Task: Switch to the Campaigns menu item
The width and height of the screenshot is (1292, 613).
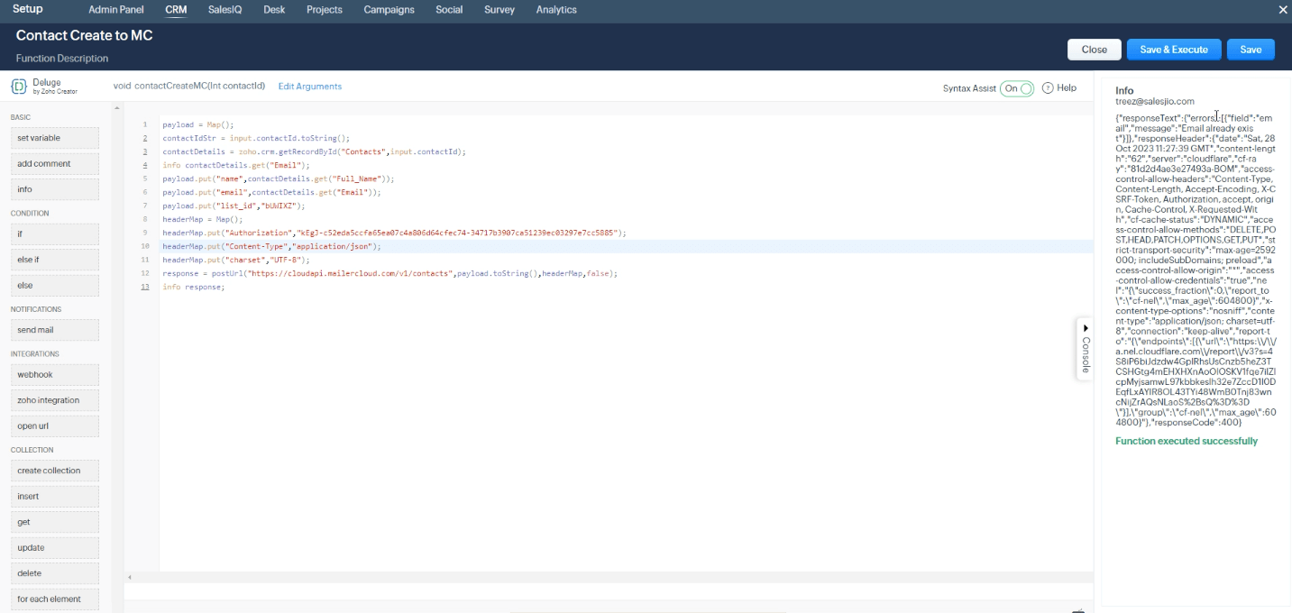Action: [389, 10]
